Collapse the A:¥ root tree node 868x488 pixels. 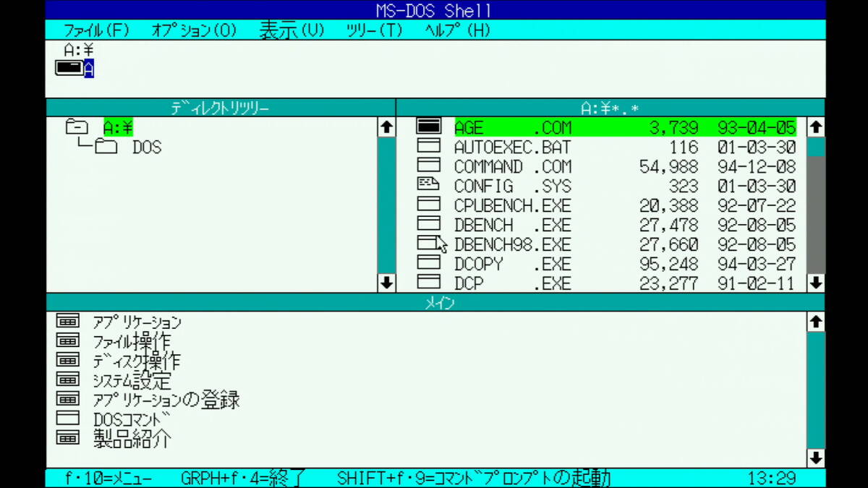click(x=77, y=127)
